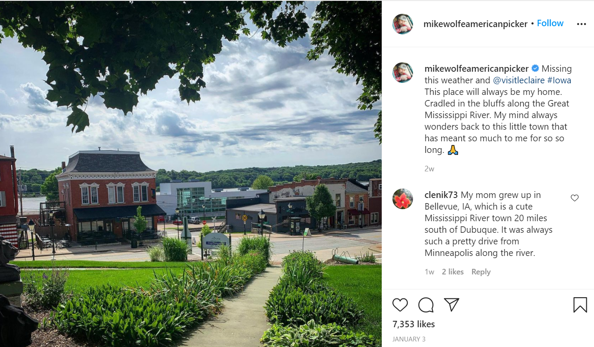
Task: Open the clenik73 username link
Action: pyautogui.click(x=441, y=195)
